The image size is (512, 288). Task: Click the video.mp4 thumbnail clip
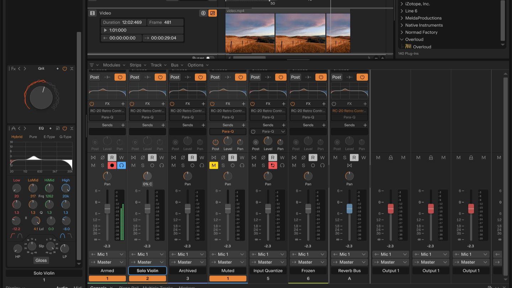click(288, 33)
